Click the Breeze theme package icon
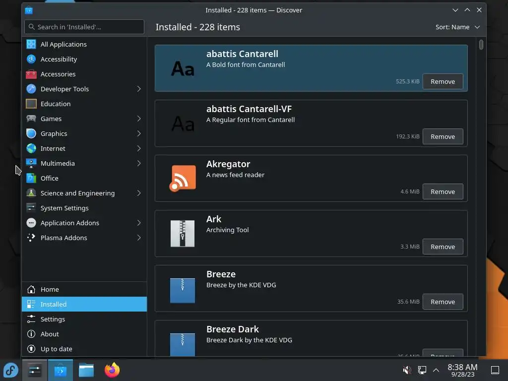508x381 pixels. pos(183,290)
